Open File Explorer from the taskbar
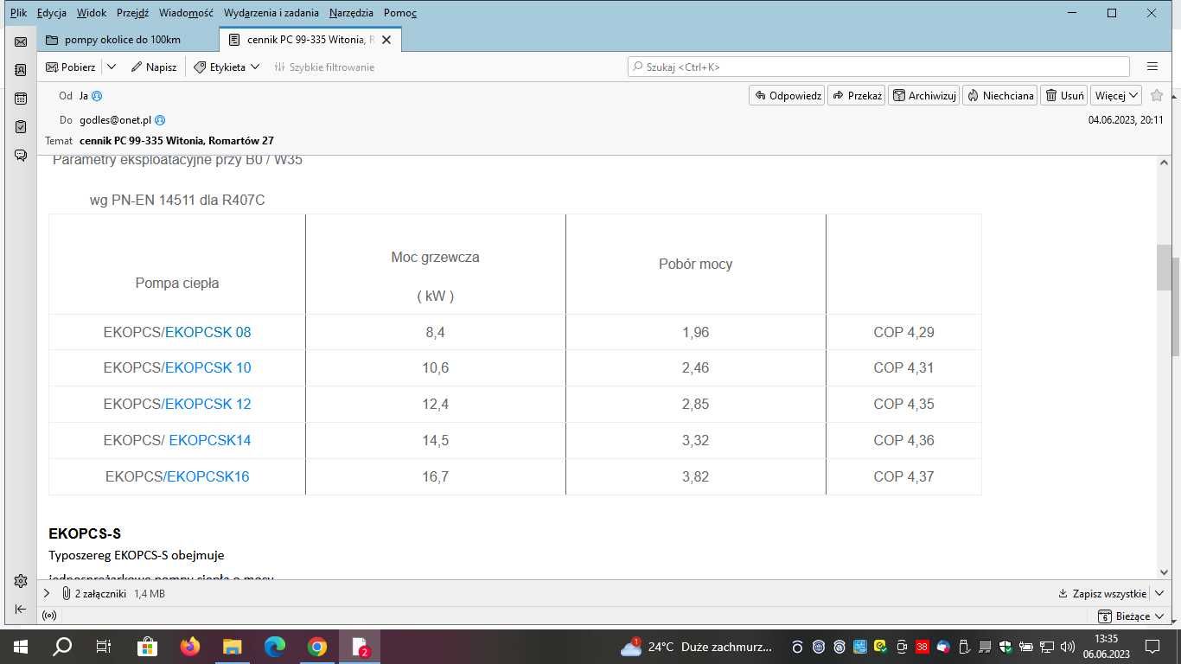The image size is (1181, 664). [232, 647]
